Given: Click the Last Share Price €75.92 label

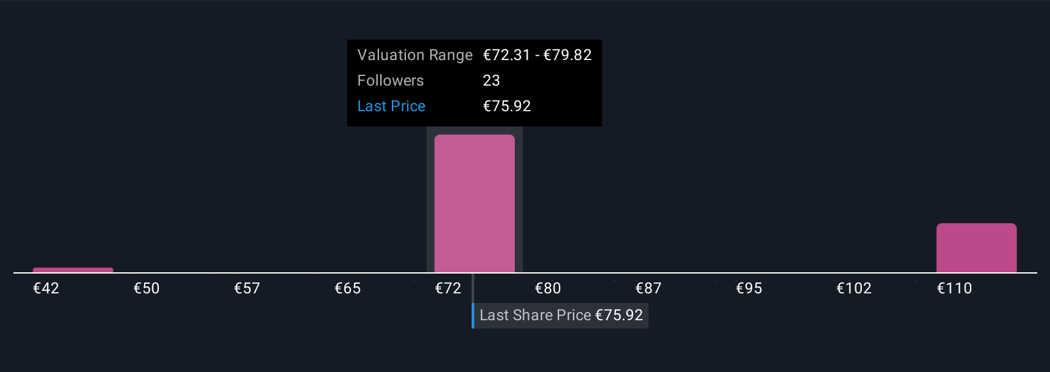Looking at the screenshot, I should tap(561, 315).
